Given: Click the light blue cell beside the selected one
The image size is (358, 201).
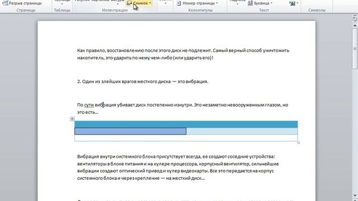Looking at the screenshot, I should 242,131.
